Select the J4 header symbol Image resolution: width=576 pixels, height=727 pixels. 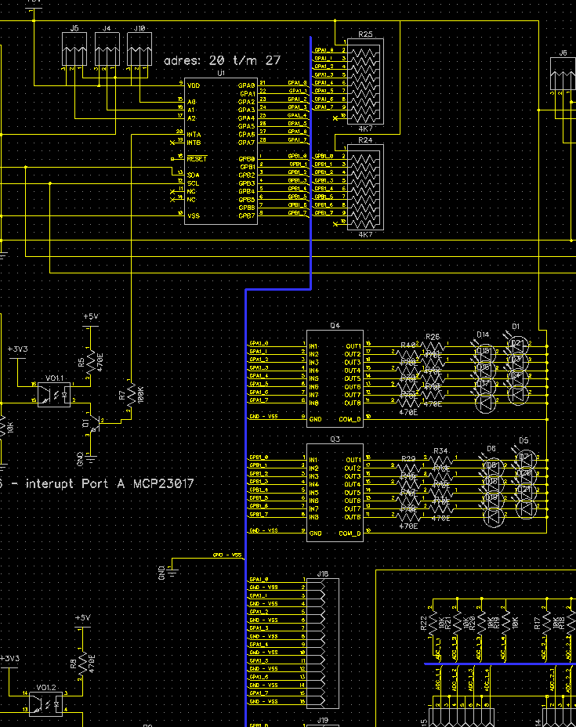tap(107, 49)
